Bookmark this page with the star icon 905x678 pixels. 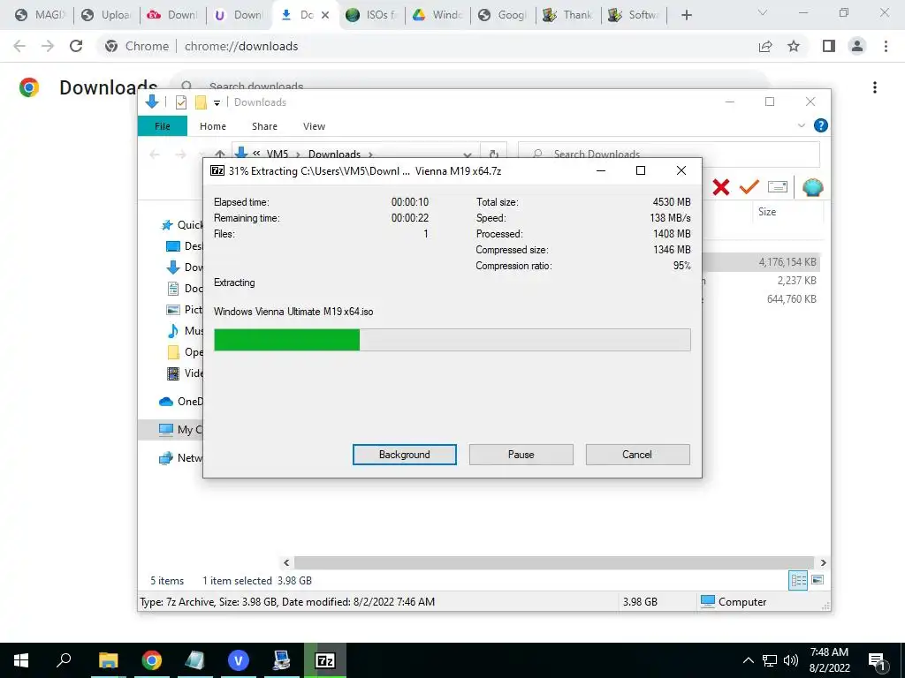pyautogui.click(x=794, y=46)
